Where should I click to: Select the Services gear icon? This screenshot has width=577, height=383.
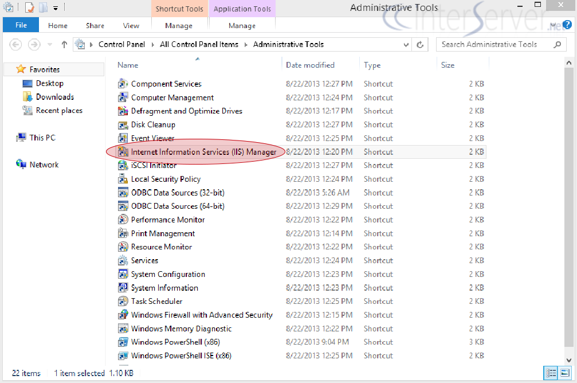pyautogui.click(x=123, y=261)
